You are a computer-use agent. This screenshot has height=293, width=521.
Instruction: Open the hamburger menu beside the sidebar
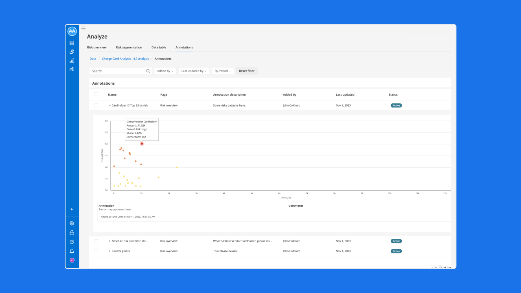pos(83,28)
